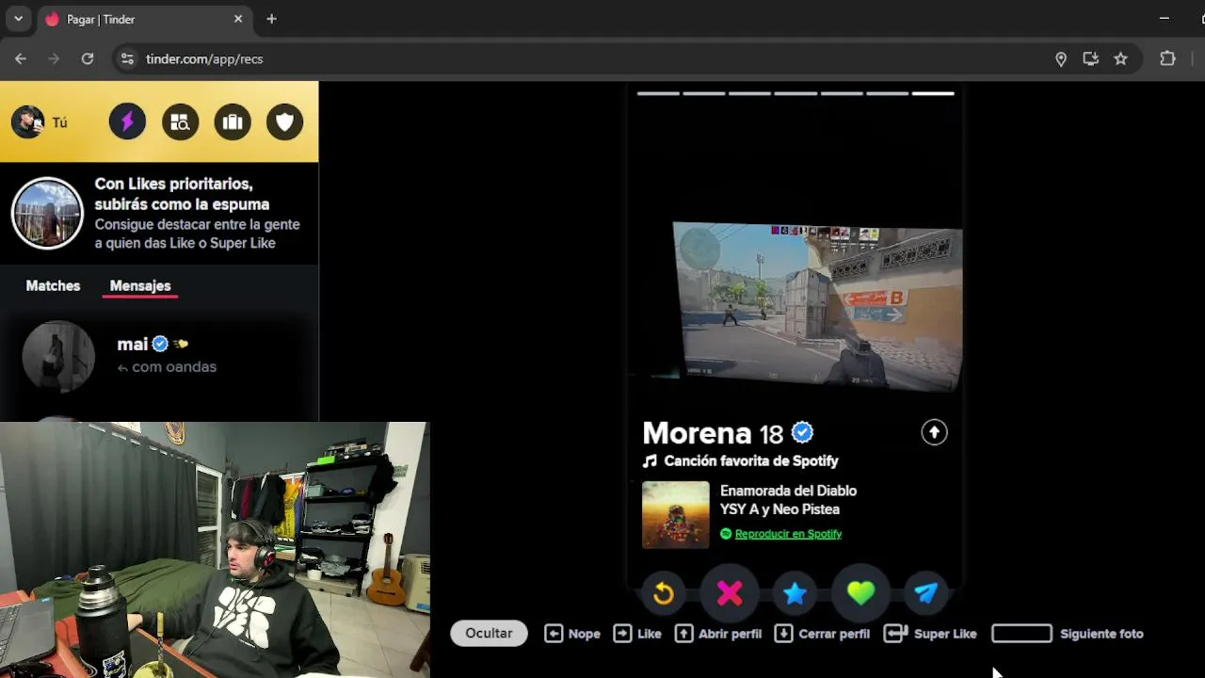The image size is (1205, 678).
Task: Click the song title Enamorada del Diablo
Action: [788, 491]
